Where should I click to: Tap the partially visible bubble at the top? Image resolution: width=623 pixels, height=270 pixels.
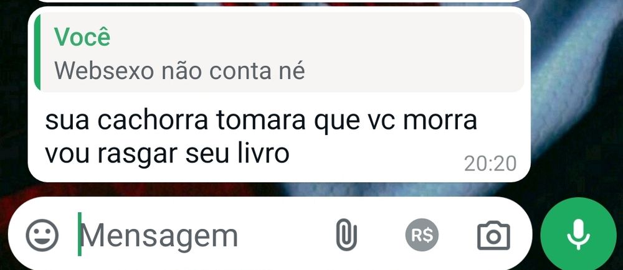click(x=279, y=1)
